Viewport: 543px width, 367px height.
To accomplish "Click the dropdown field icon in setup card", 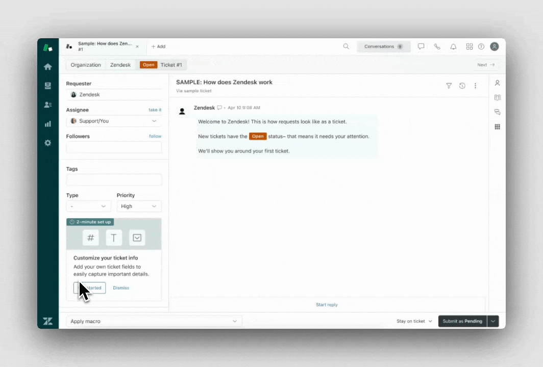I will tap(137, 238).
